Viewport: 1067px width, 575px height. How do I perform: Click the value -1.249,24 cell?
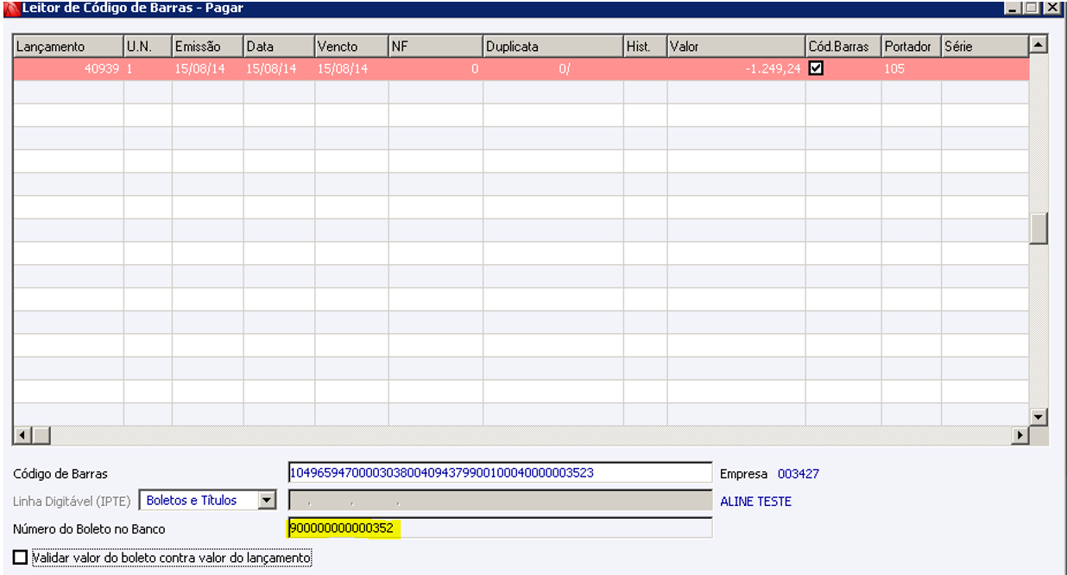tap(736, 69)
